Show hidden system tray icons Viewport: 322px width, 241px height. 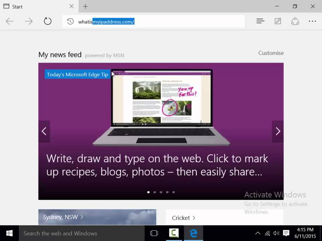pyautogui.click(x=258, y=233)
